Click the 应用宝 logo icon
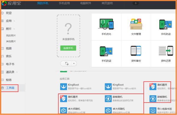This screenshot has height=115, width=177. tap(4, 3)
